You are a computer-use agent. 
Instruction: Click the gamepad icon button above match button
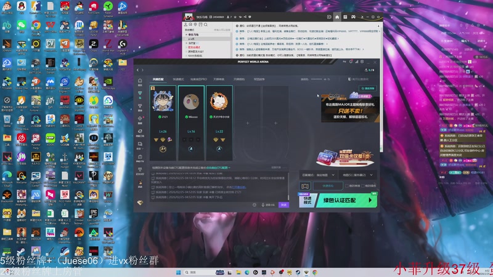[304, 186]
